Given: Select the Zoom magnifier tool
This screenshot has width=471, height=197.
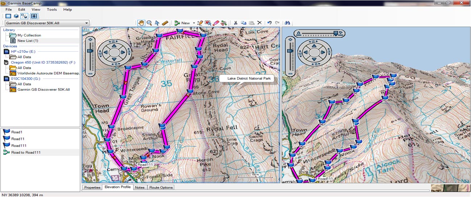Looking at the screenshot, I should (149, 23).
